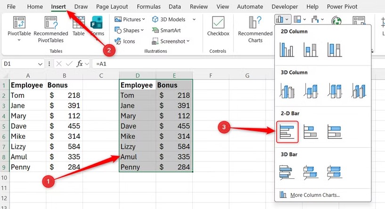The image size is (385, 209).
Task: Select plain 3D Column chart
Action: click(x=359, y=91)
